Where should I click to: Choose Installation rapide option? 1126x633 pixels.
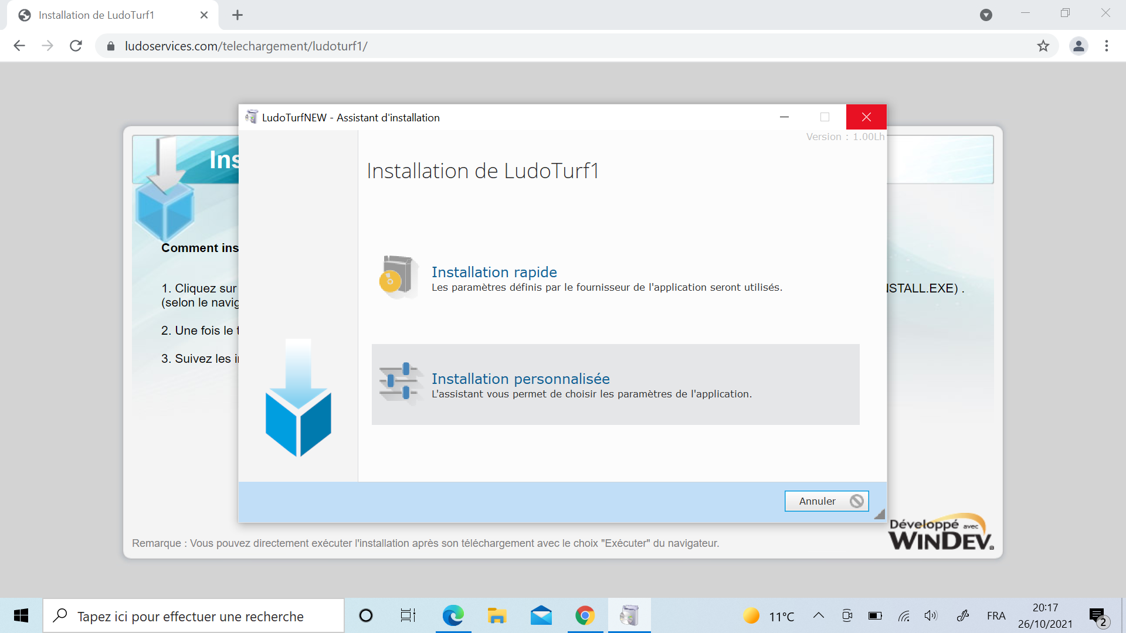point(615,278)
